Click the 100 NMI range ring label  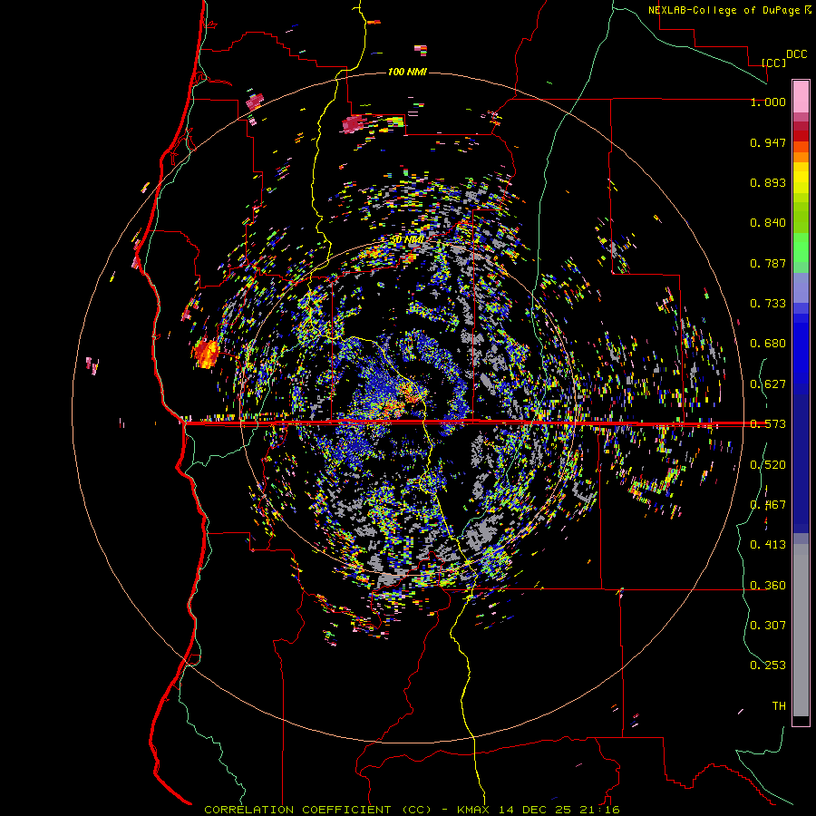point(407,72)
